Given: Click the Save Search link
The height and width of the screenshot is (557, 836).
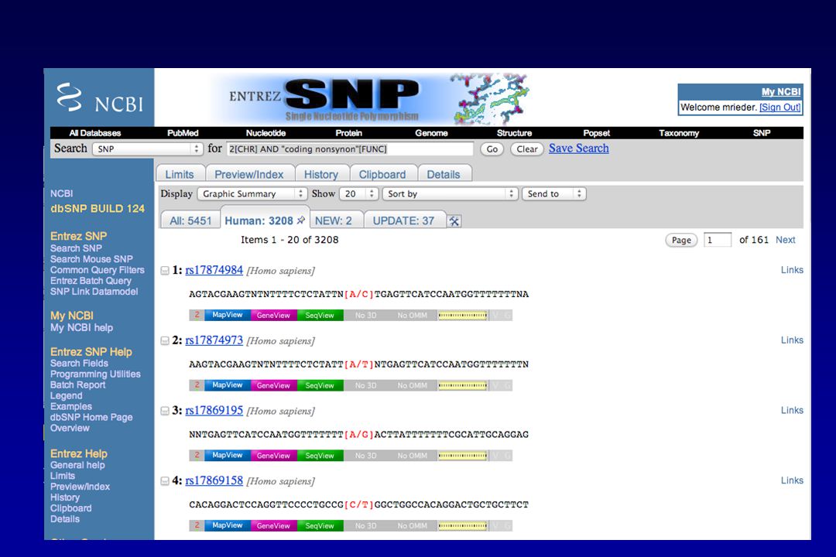Looking at the screenshot, I should click(x=578, y=149).
